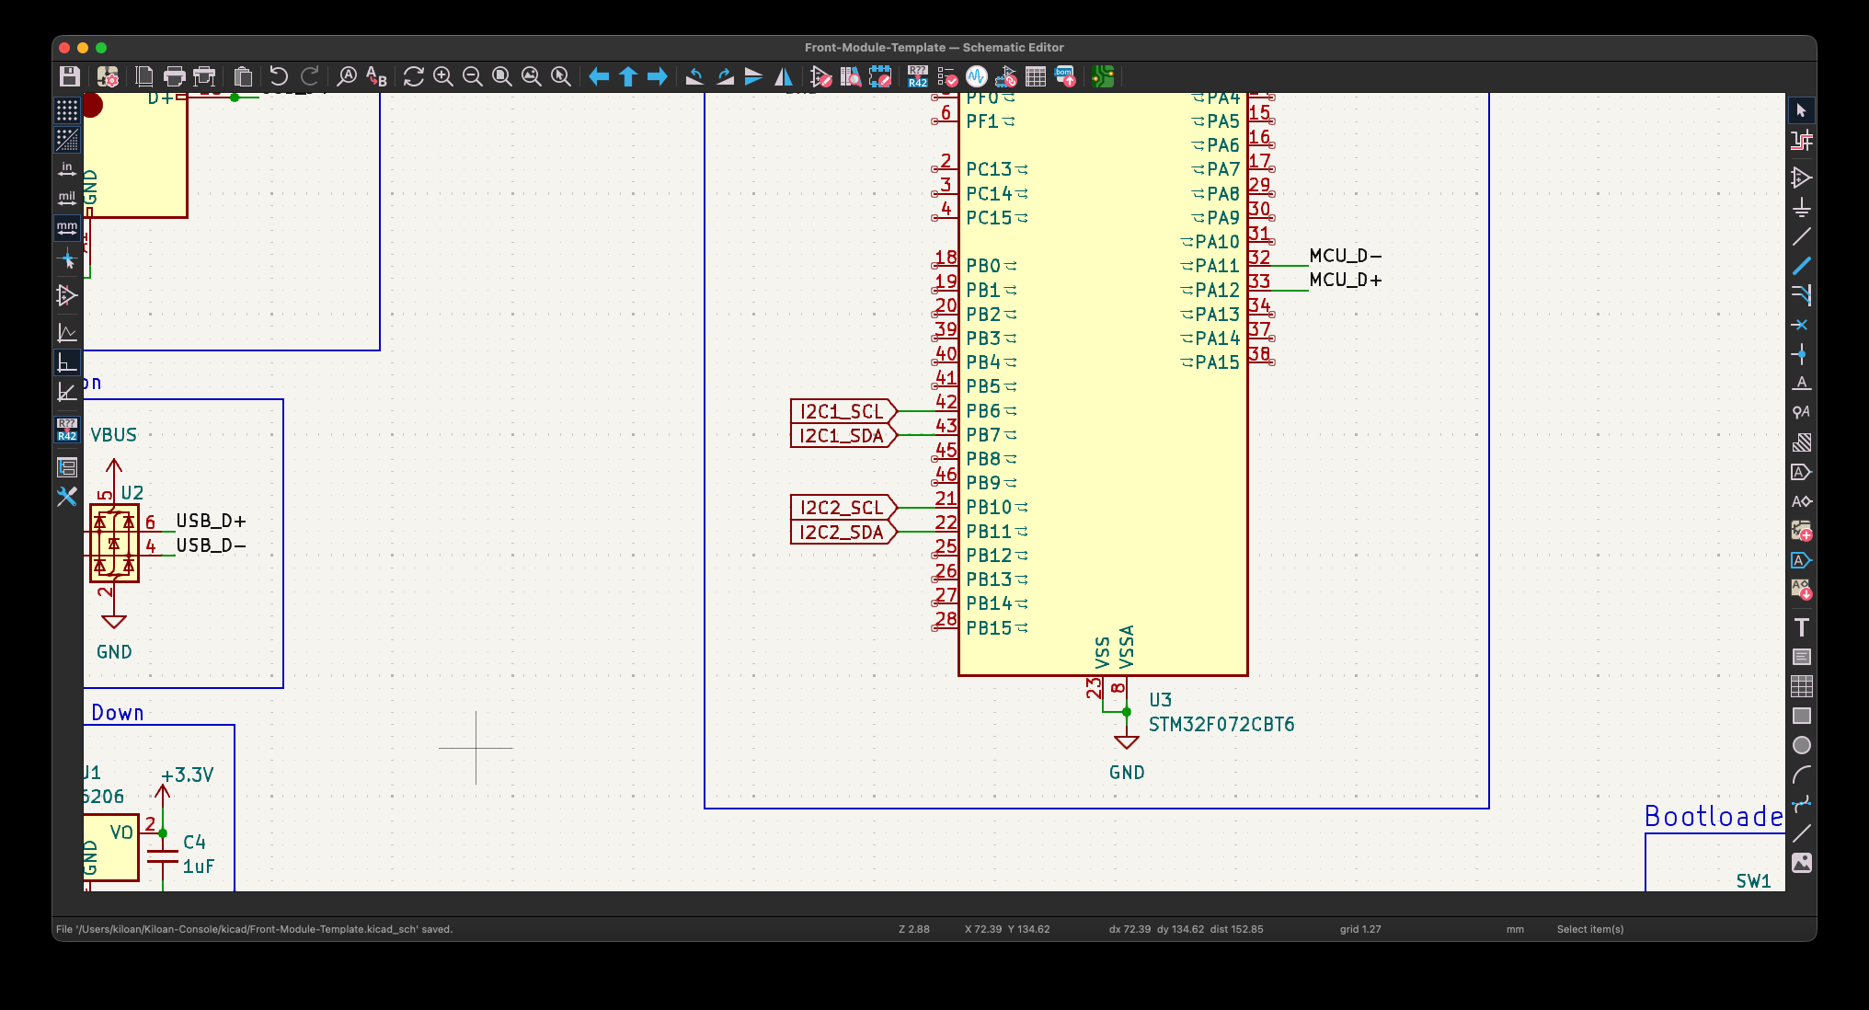Click the Zoom to fit icon
This screenshot has width=1869, height=1010.
tap(502, 76)
